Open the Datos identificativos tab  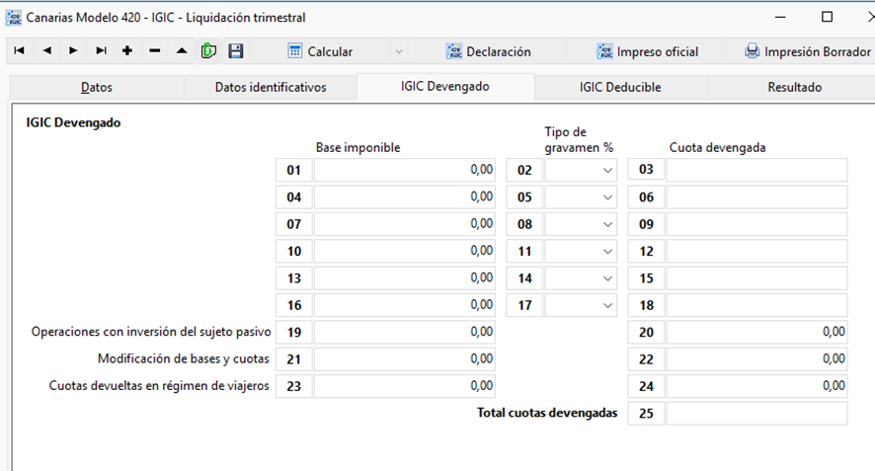271,87
